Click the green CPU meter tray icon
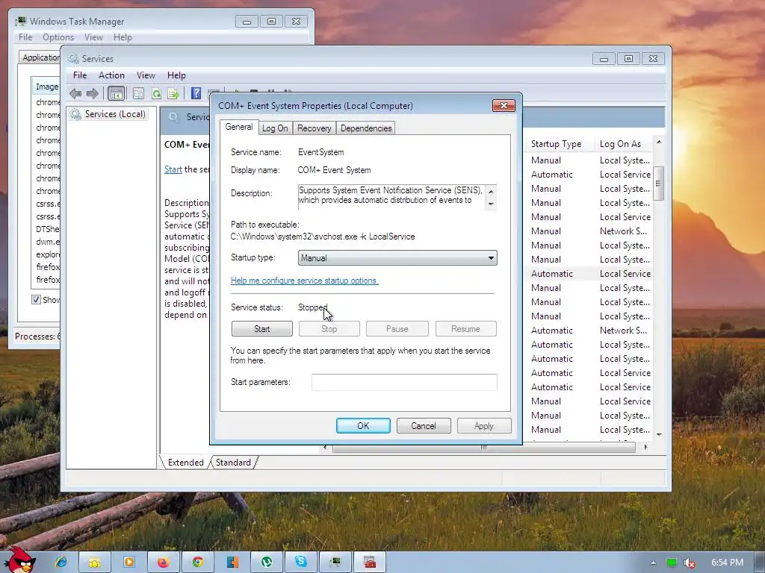The image size is (765, 573). [672, 563]
